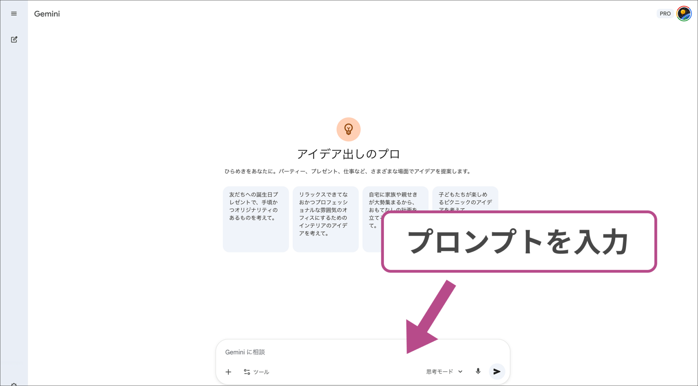
Task: Send the prompt with the send arrow icon
Action: point(497,371)
